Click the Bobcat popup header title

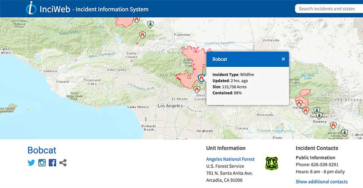[x=220, y=59]
